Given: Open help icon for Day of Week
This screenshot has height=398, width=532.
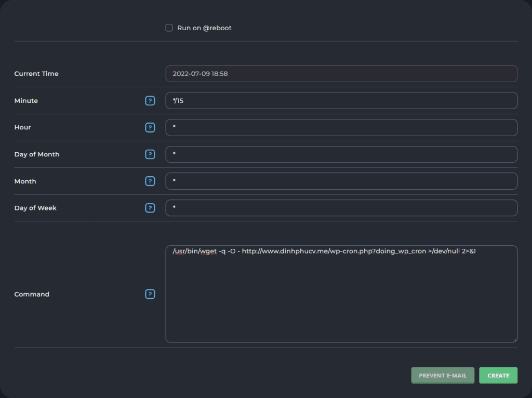Looking at the screenshot, I should click(150, 208).
